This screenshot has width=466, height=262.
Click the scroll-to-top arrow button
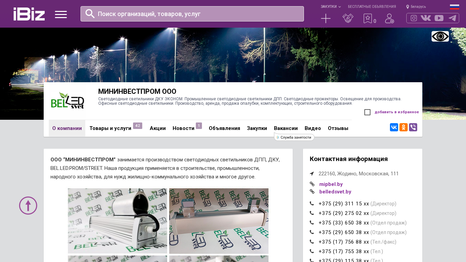click(28, 205)
